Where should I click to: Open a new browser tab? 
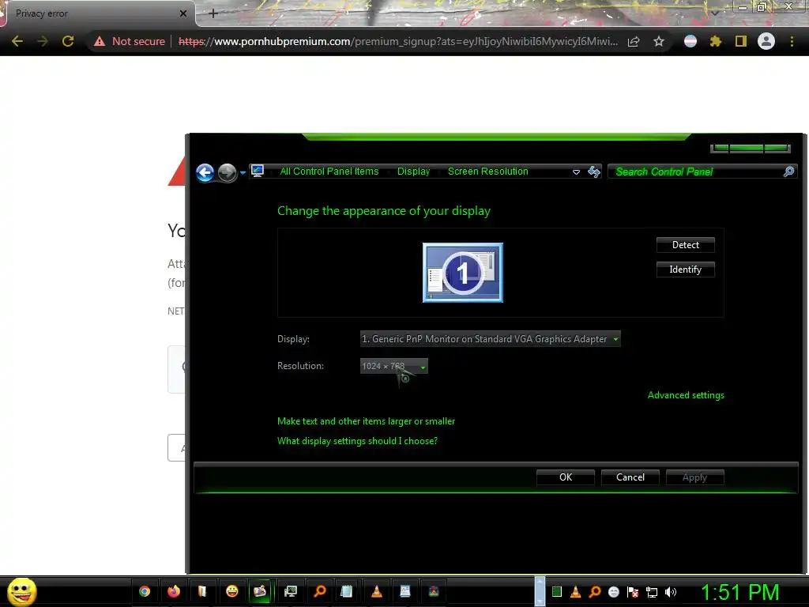pos(213,13)
